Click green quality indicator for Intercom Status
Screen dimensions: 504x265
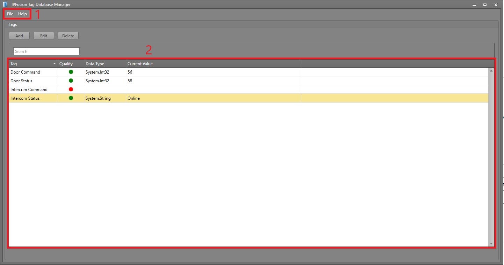coord(71,98)
